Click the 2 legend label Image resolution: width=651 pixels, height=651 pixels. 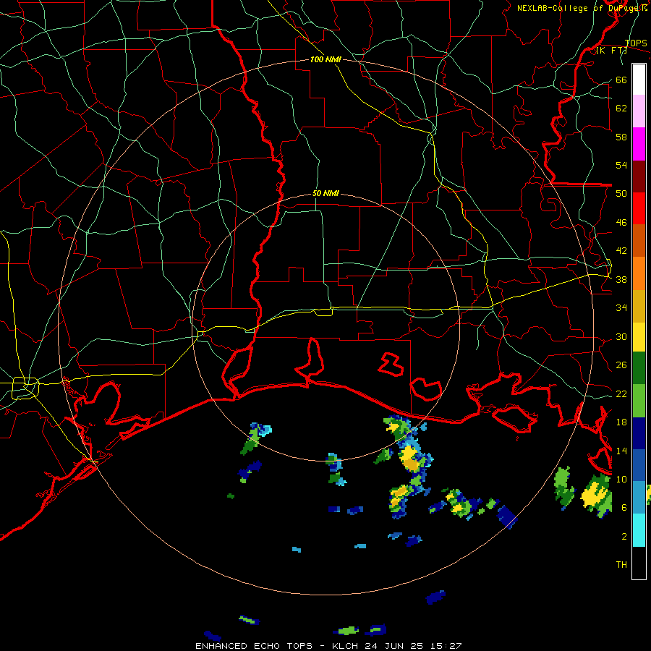(x=624, y=536)
